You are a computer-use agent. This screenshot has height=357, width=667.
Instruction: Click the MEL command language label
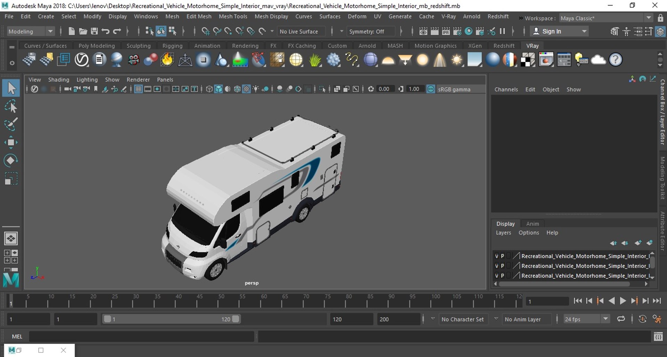tap(17, 337)
